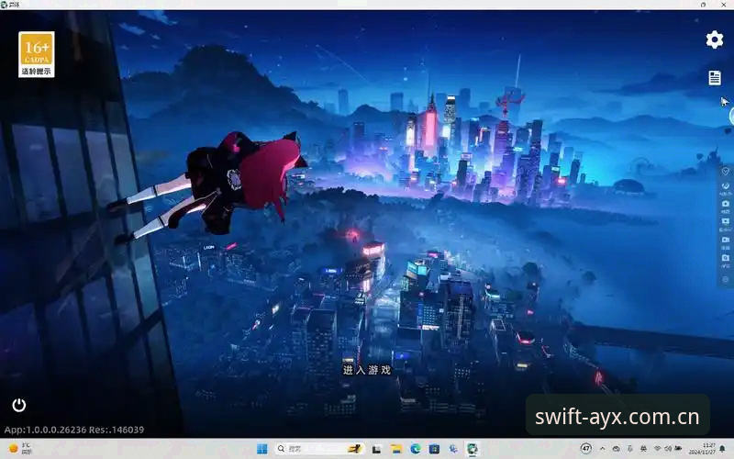Click the power logout icon
The width and height of the screenshot is (734, 459).
click(x=18, y=405)
